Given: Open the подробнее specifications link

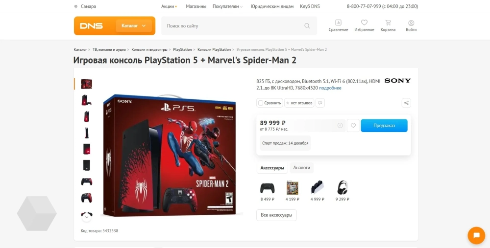Looking at the screenshot, I should tap(330, 88).
